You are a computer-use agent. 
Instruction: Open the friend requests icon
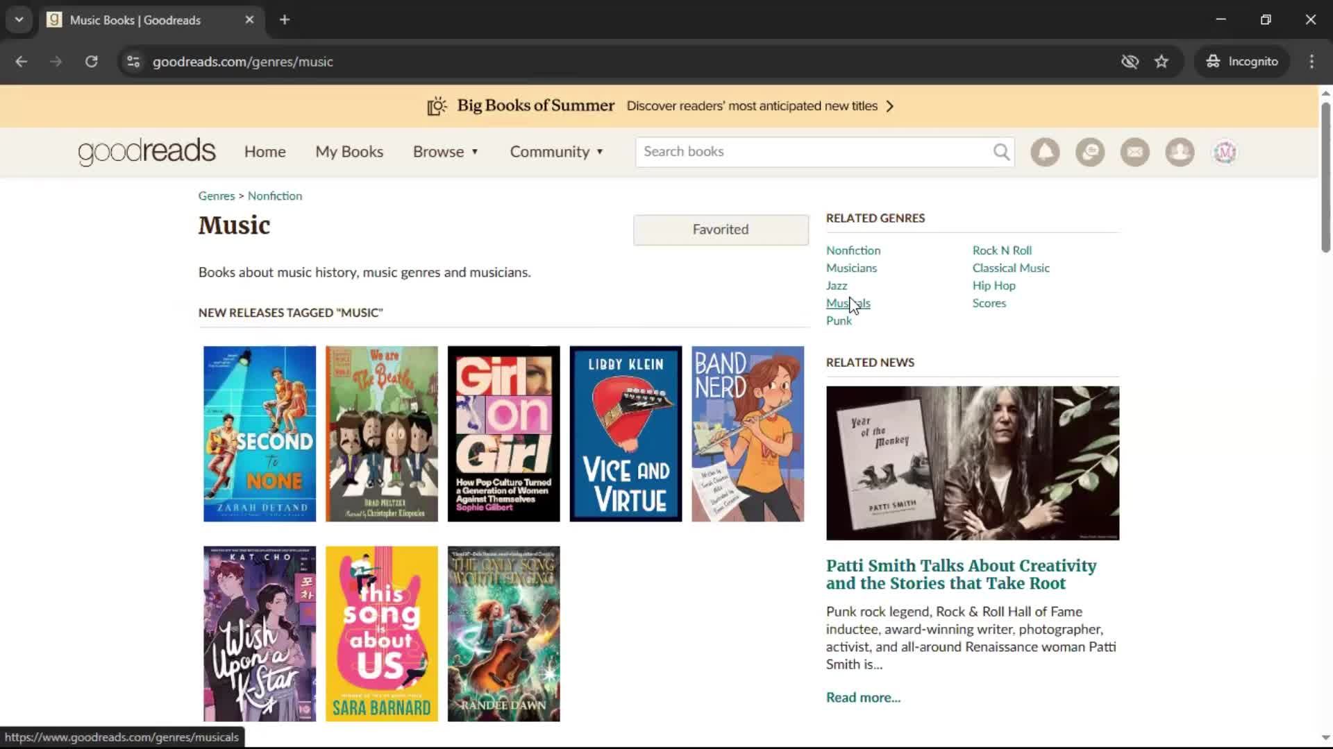(x=1180, y=152)
